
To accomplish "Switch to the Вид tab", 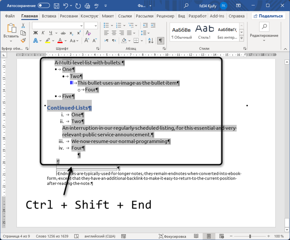I will pyautogui.click(x=182, y=16).
